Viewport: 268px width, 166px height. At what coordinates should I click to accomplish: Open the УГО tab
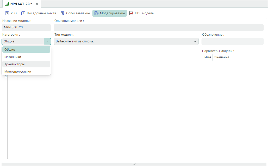11,13
